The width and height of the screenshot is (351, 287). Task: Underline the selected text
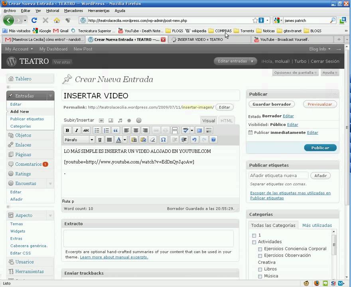(x=100, y=140)
